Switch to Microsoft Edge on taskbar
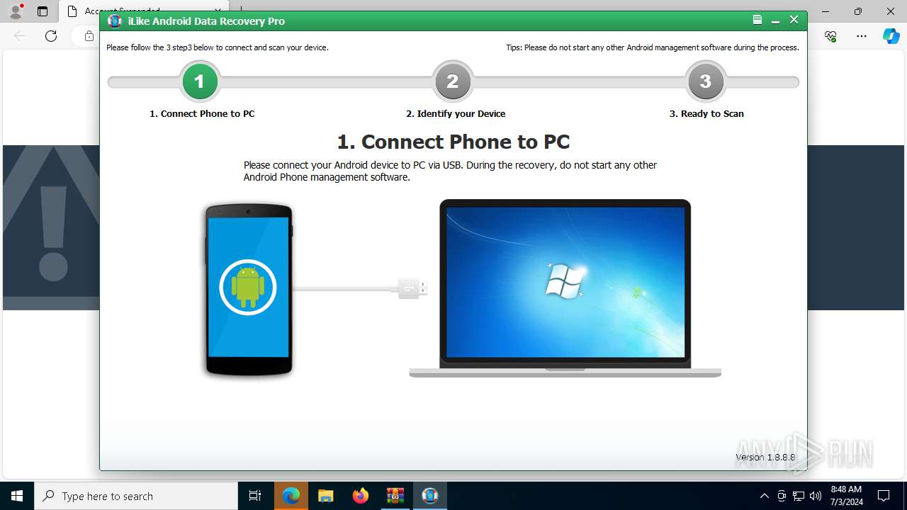Screen dimensions: 907x510 [x=291, y=496]
